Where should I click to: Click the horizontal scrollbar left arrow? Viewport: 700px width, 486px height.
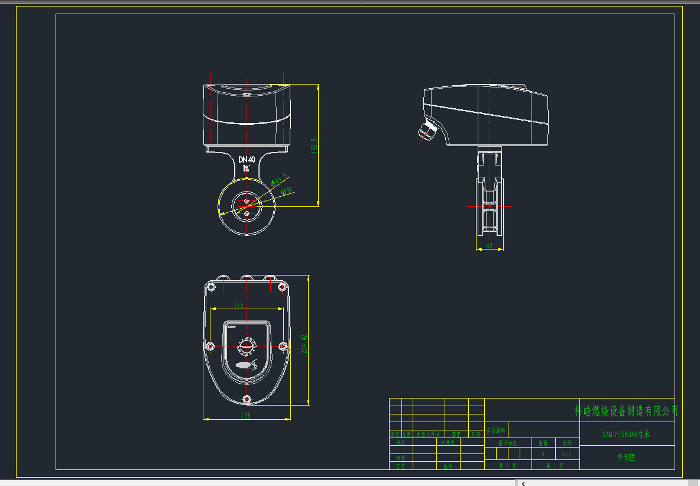pyautogui.click(x=523, y=483)
